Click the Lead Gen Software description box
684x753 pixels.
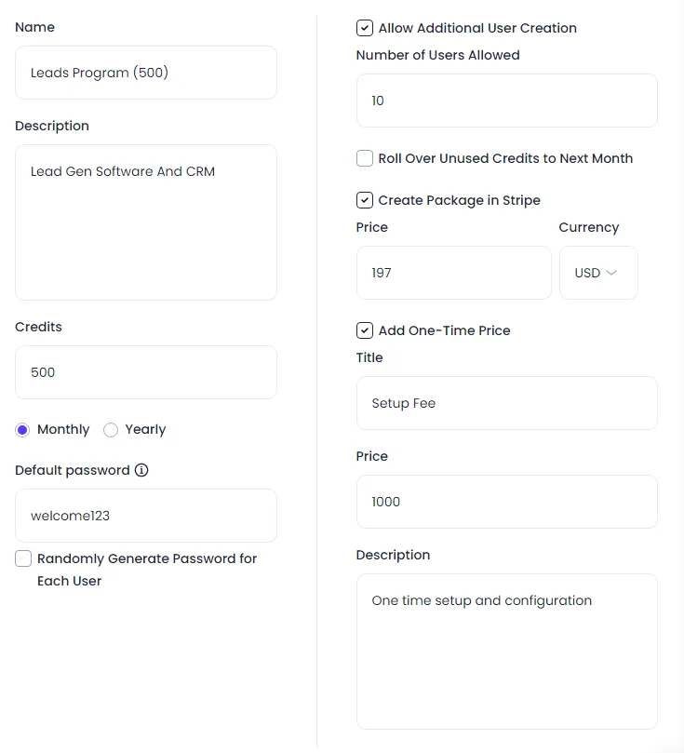[x=146, y=222]
